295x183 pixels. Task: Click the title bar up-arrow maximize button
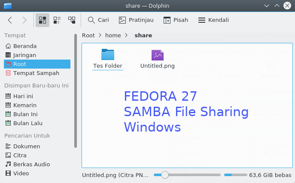point(277,6)
